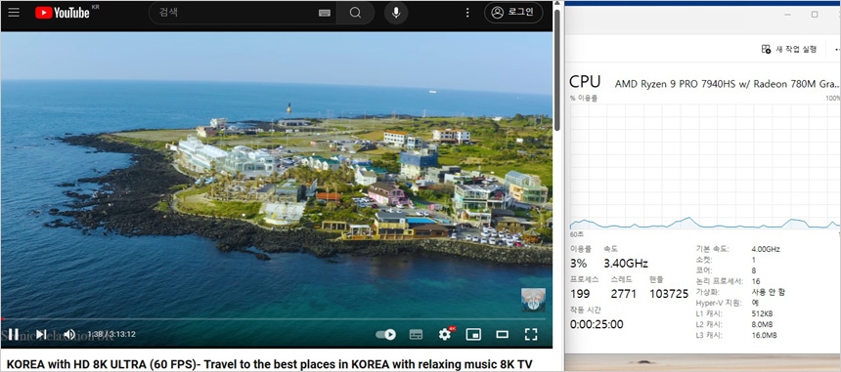
Task: Click the magnifier search button
Action: [355, 13]
